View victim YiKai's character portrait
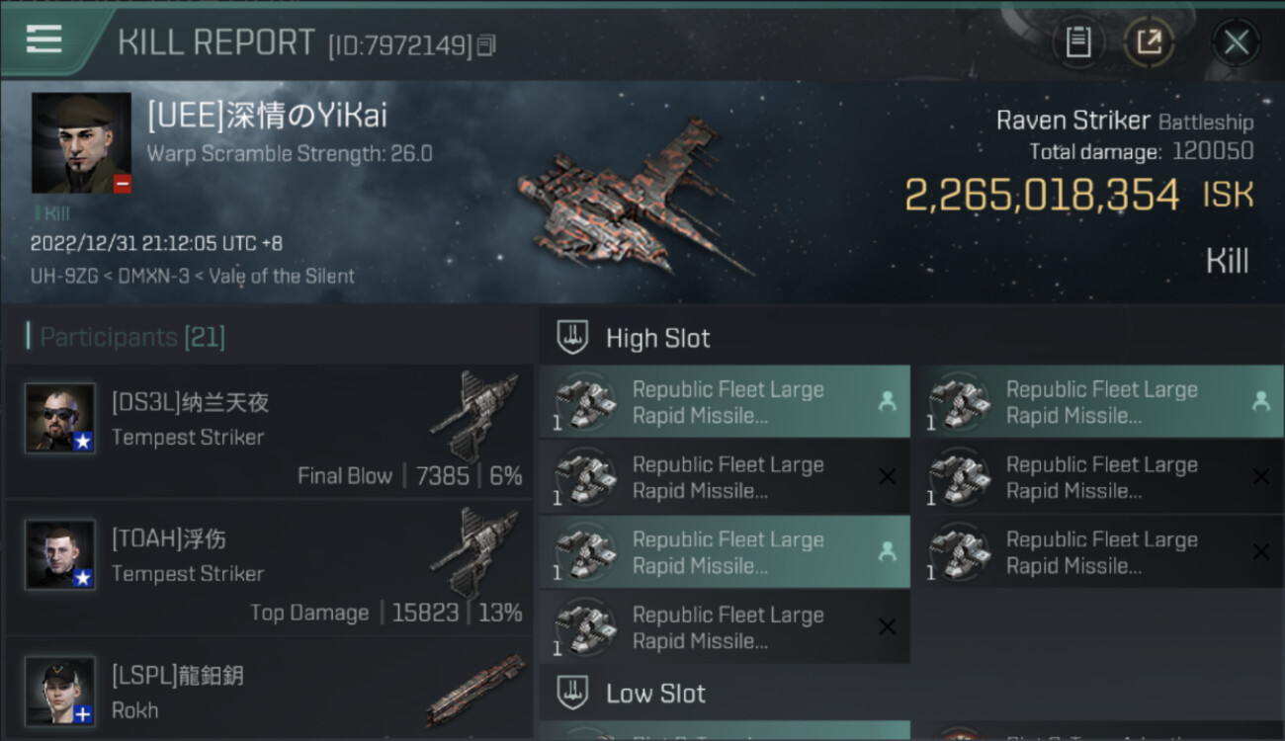The height and width of the screenshot is (741, 1285). coord(81,142)
